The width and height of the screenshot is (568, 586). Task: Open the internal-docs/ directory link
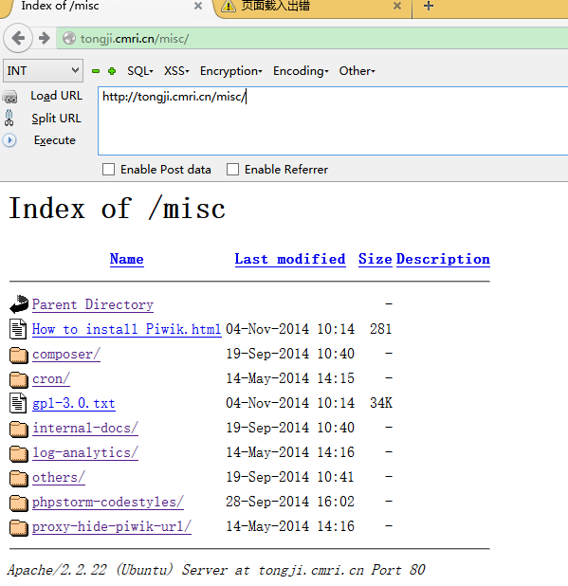(85, 428)
